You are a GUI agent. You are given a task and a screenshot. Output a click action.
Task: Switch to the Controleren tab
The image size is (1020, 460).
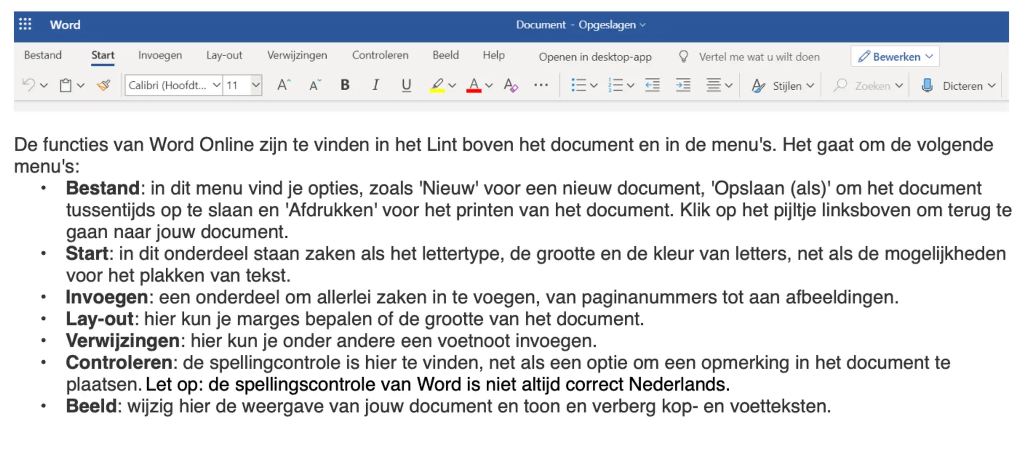(380, 55)
